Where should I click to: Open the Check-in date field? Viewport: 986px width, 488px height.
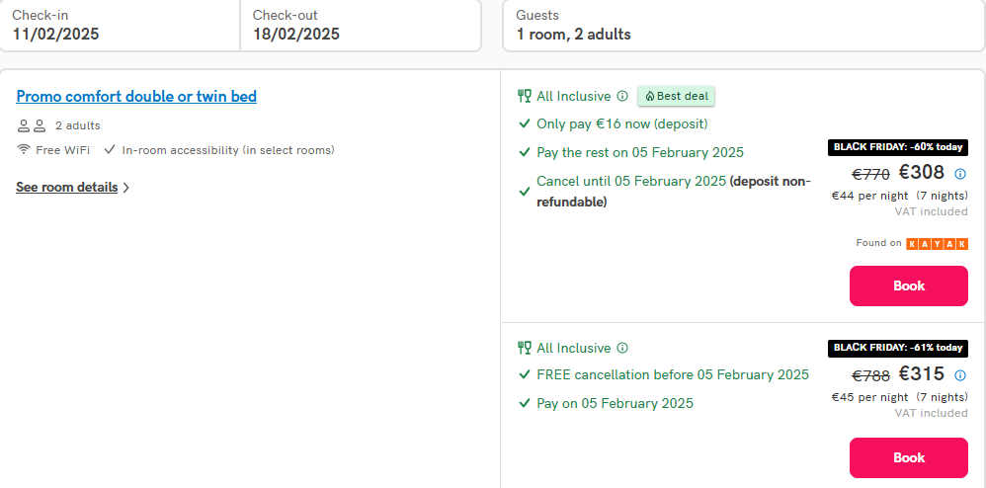point(120,25)
